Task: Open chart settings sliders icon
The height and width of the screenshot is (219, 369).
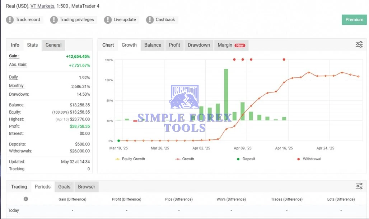Action: point(359,44)
